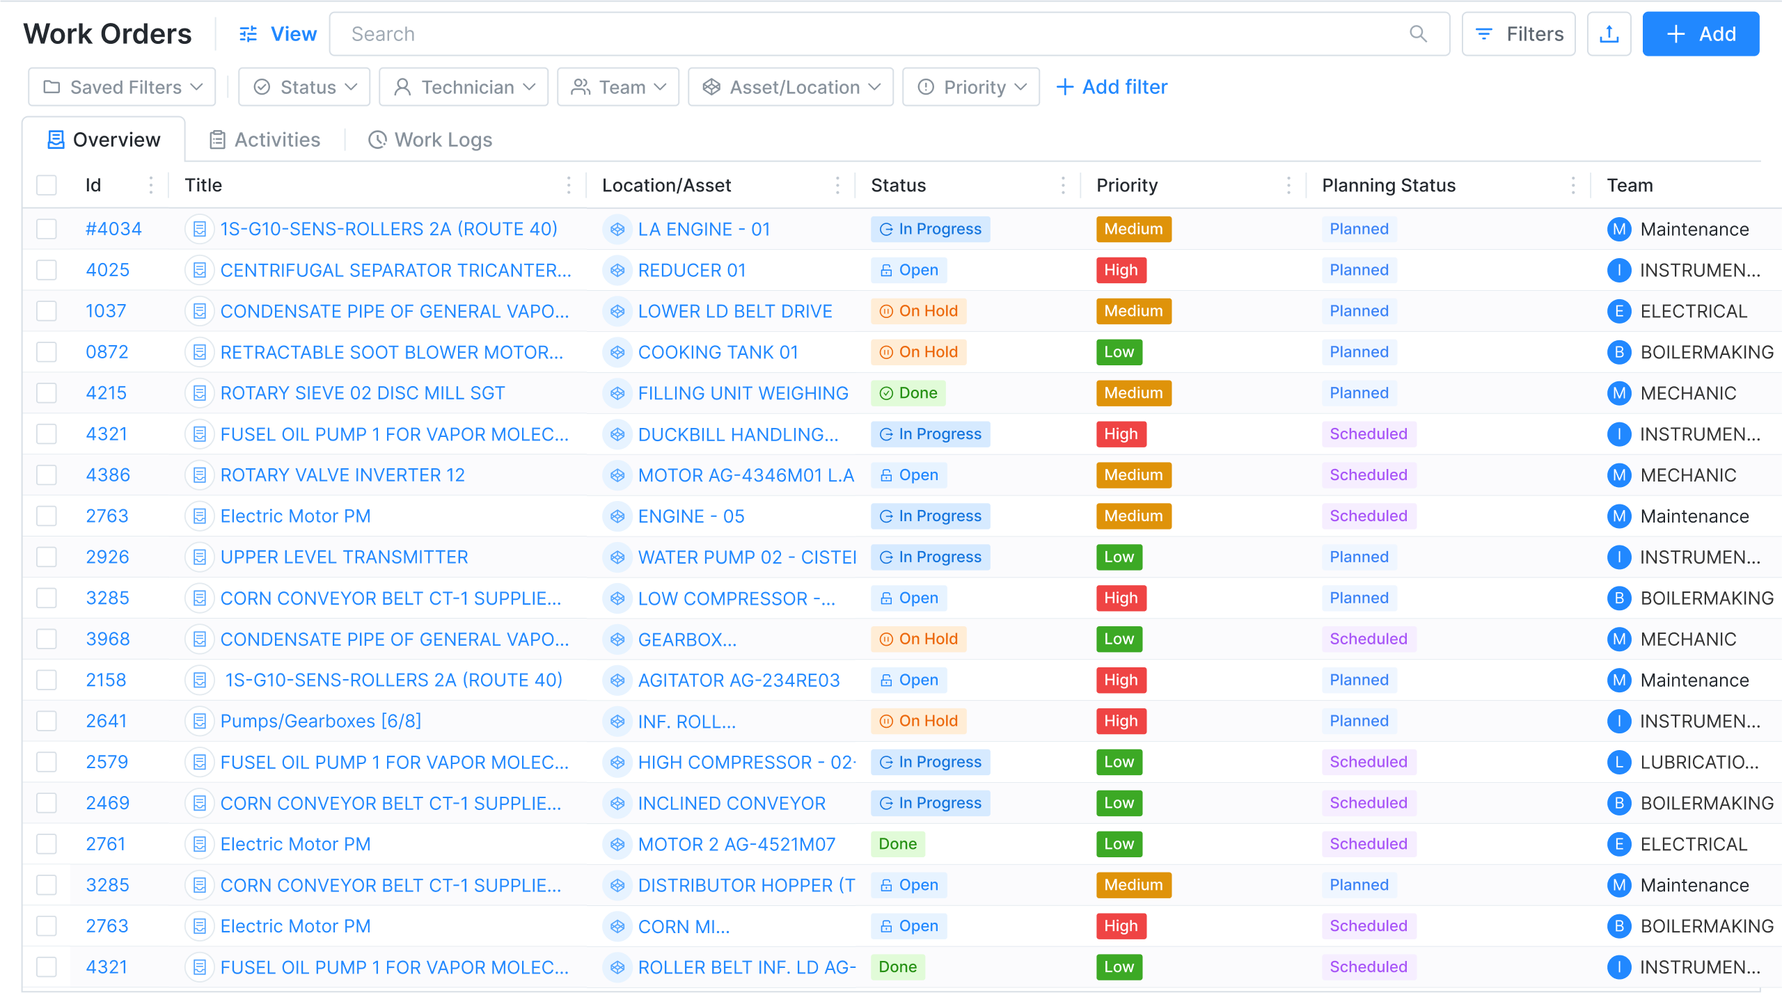The width and height of the screenshot is (1782, 1002).
Task: Open the Status filter dropdown
Action: [303, 86]
